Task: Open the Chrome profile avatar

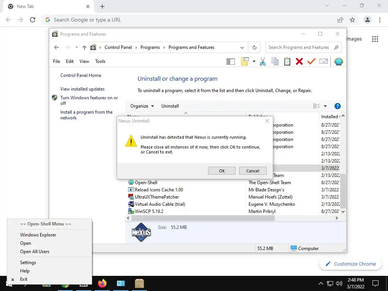Action: [368, 20]
